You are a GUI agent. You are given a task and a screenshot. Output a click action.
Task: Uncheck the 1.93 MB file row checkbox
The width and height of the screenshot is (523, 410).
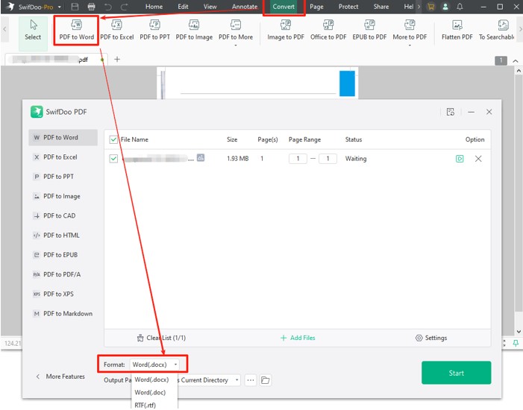[x=113, y=159]
